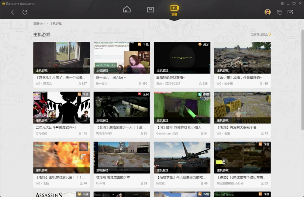Click streamer name WG丶老炮
The image size is (304, 197).
(223, 133)
